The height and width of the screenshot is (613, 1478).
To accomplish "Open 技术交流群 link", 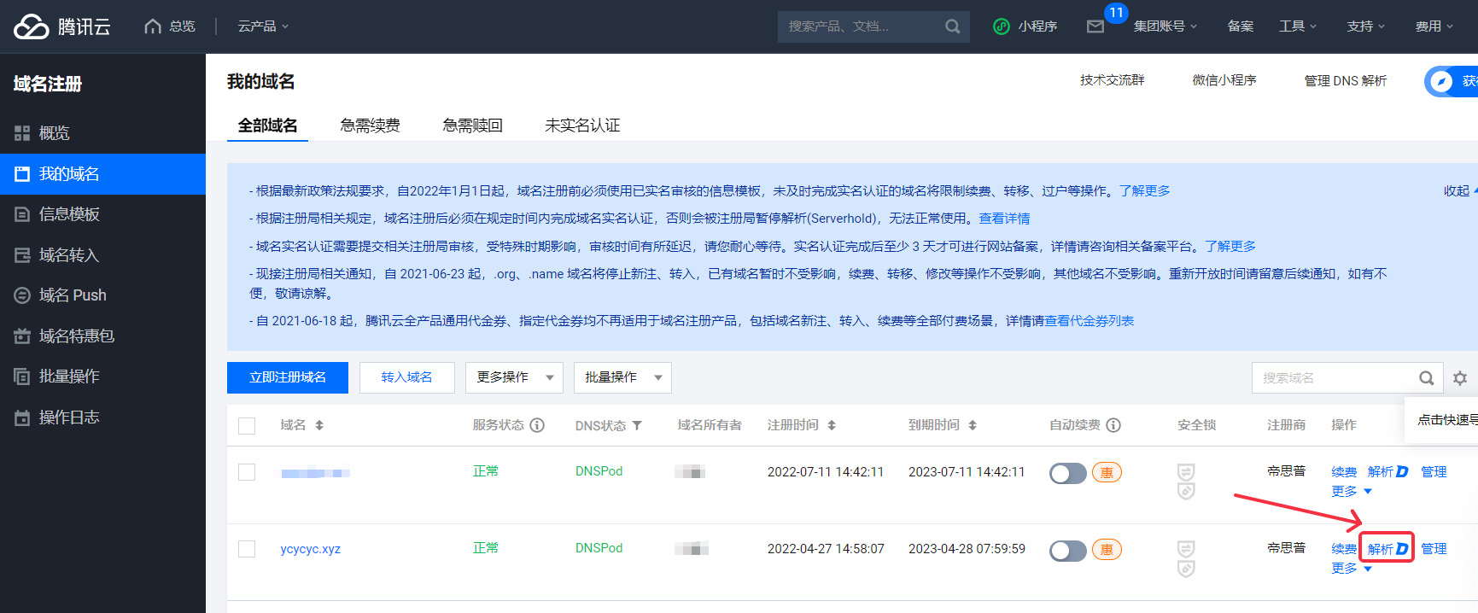I will (x=1112, y=80).
